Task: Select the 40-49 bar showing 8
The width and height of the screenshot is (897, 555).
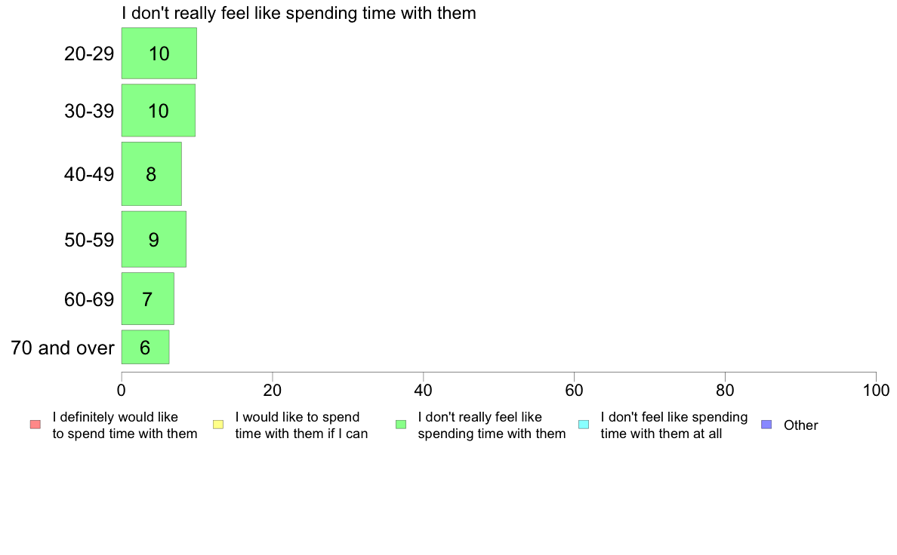Action: pyautogui.click(x=152, y=173)
